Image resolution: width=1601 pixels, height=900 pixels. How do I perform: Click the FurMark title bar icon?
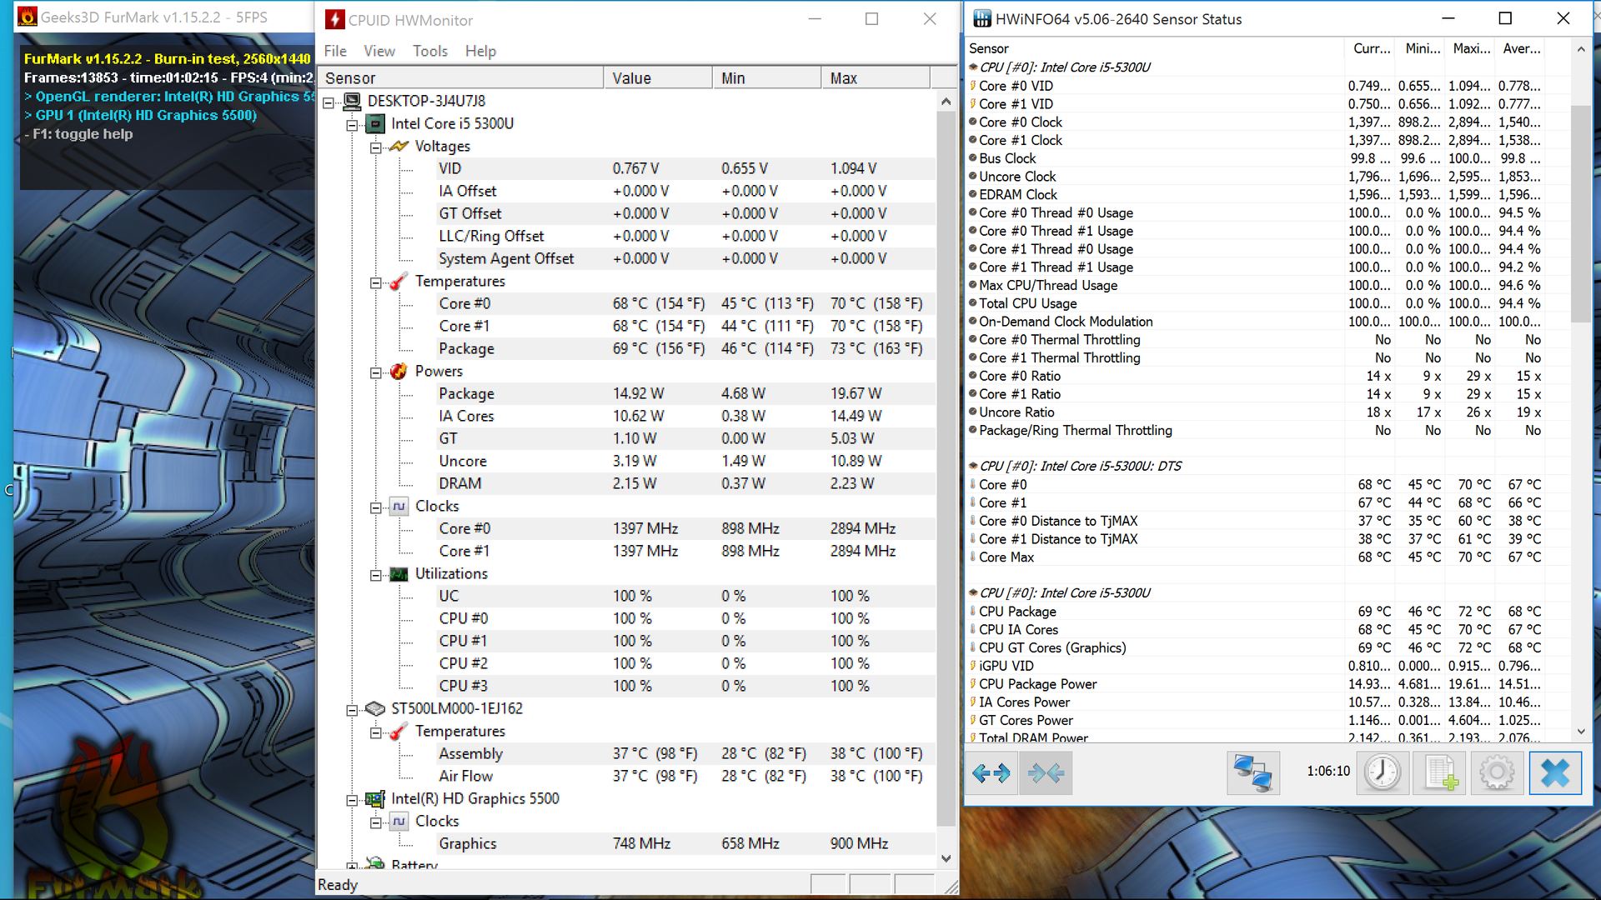click(x=28, y=17)
